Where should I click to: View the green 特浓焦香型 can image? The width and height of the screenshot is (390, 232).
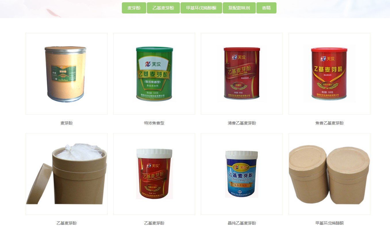[154, 74]
